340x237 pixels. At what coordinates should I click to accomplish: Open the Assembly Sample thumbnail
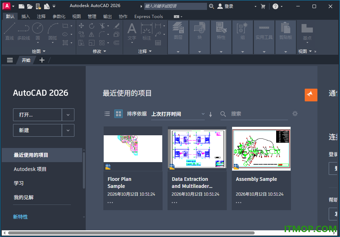coord(261,149)
